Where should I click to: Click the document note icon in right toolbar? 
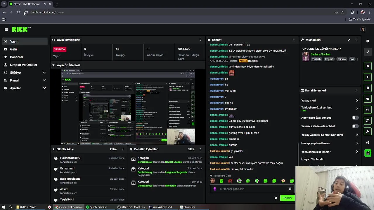point(368,88)
